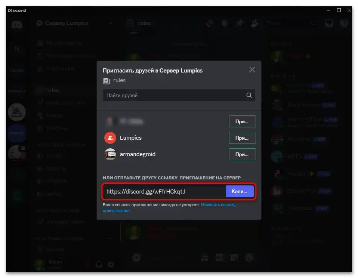Open Threads icon in channel header
This screenshot has width=358, height=278.
pos(210,23)
